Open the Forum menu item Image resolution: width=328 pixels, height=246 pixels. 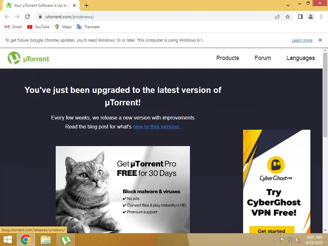(263, 58)
